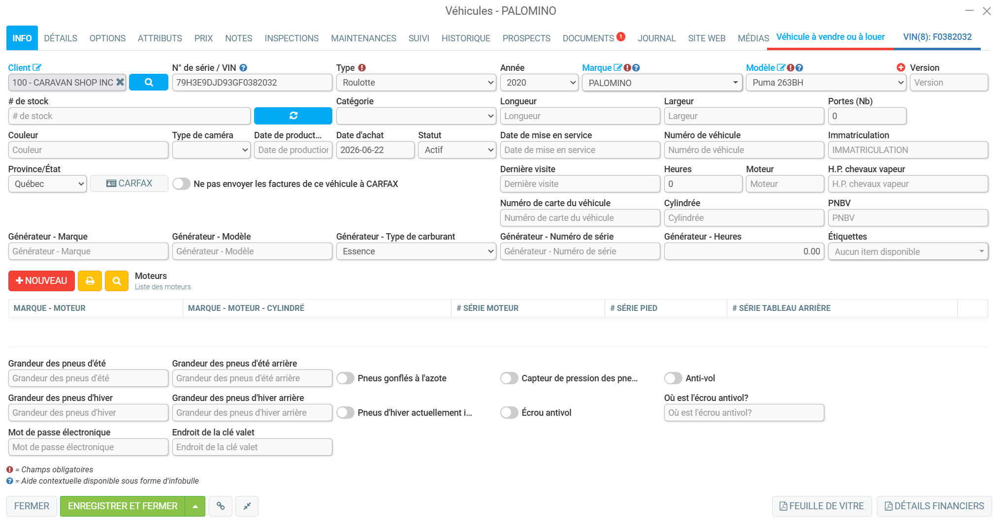Click the Générateur - Heures field
Screen dimensions: 1000x523
(744, 251)
